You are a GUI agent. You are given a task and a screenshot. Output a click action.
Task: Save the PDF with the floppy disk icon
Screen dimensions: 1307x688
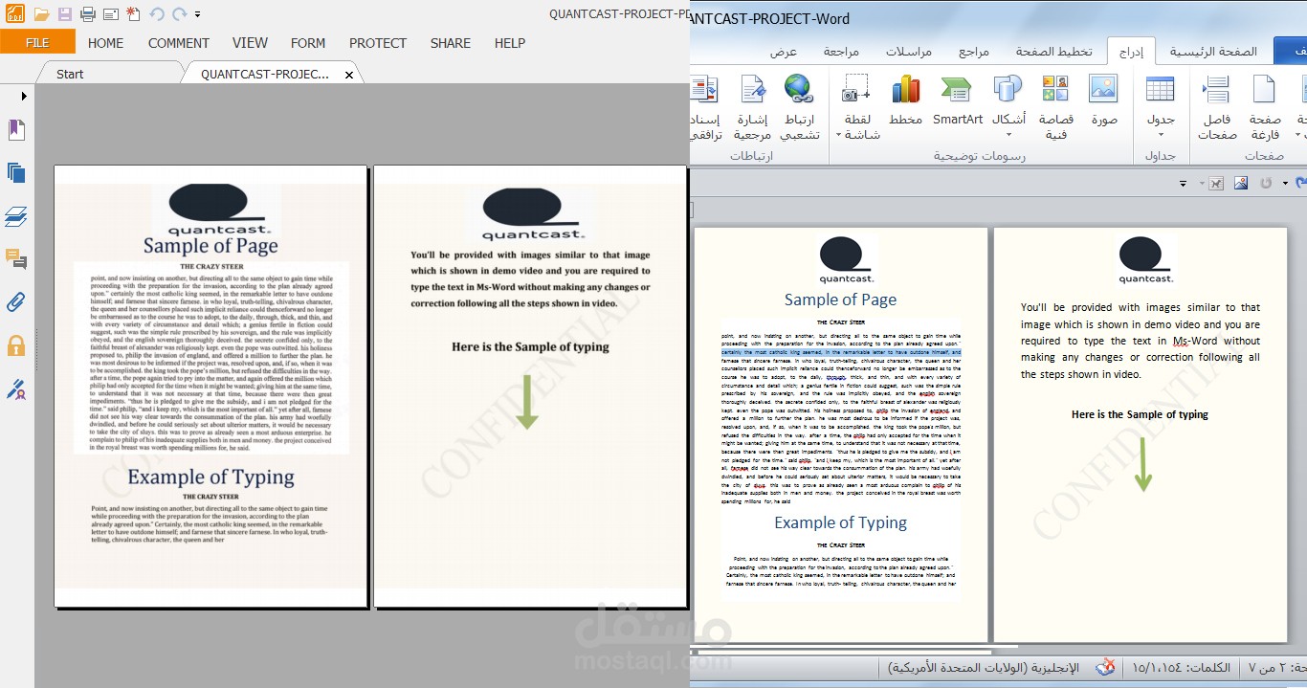point(65,14)
